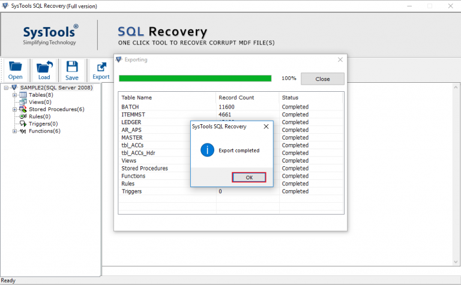The image size is (461, 285).
Task: Close the SysTools SQL Recovery message box
Action: [266, 127]
